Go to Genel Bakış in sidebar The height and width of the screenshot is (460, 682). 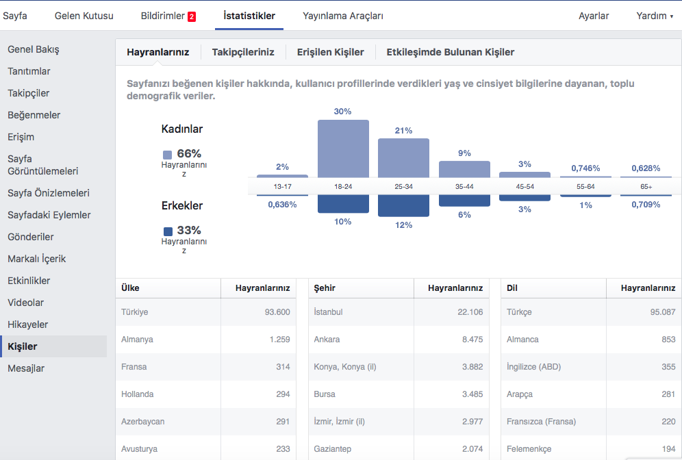tap(34, 49)
